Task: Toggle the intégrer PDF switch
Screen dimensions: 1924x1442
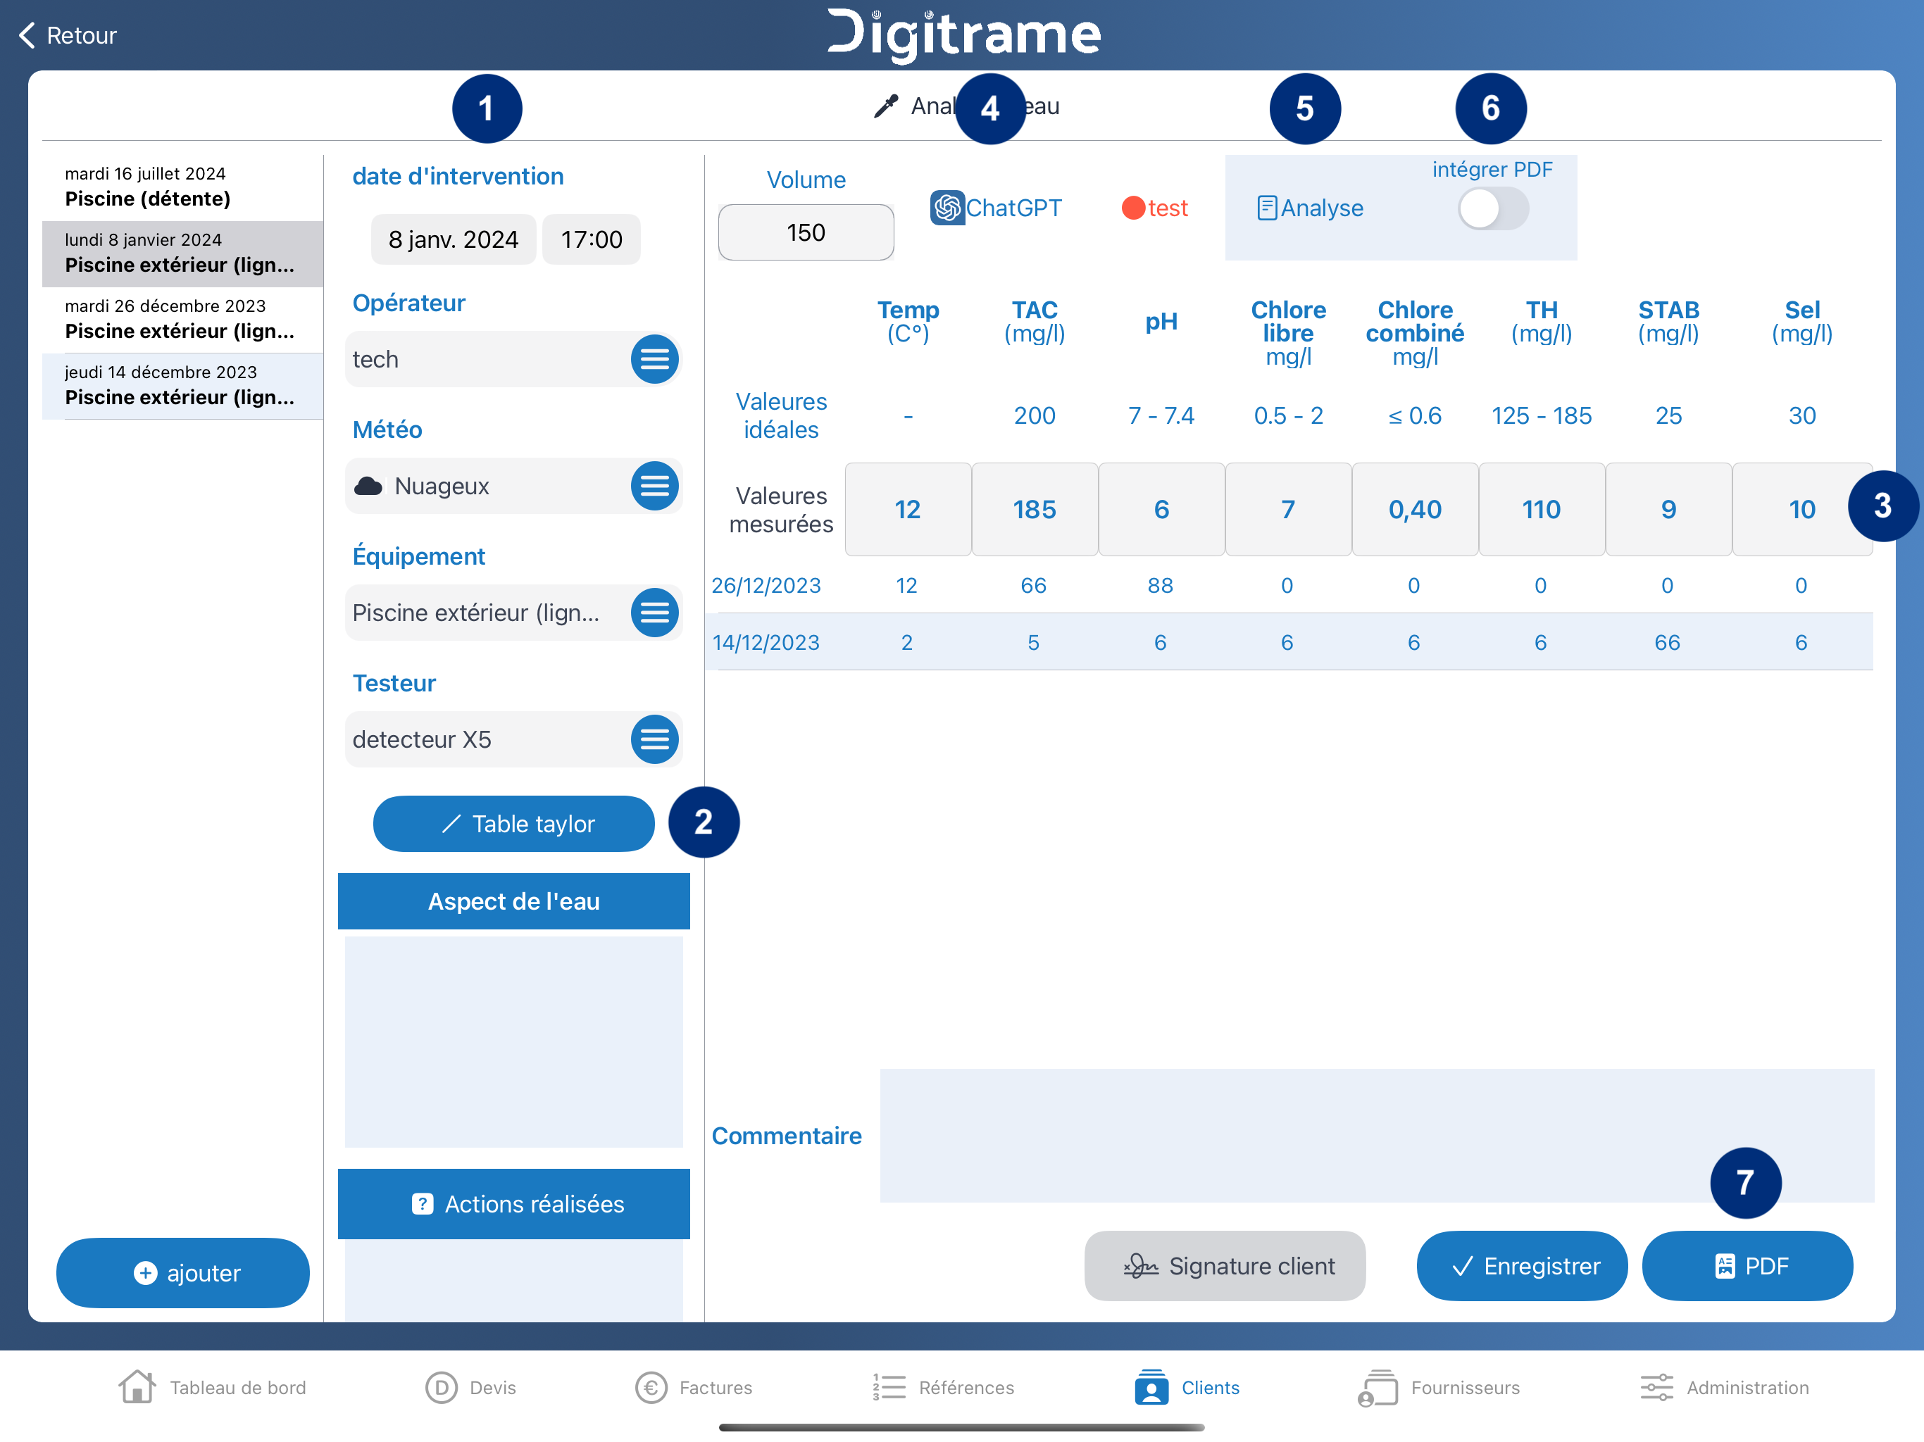Action: pos(1492,208)
